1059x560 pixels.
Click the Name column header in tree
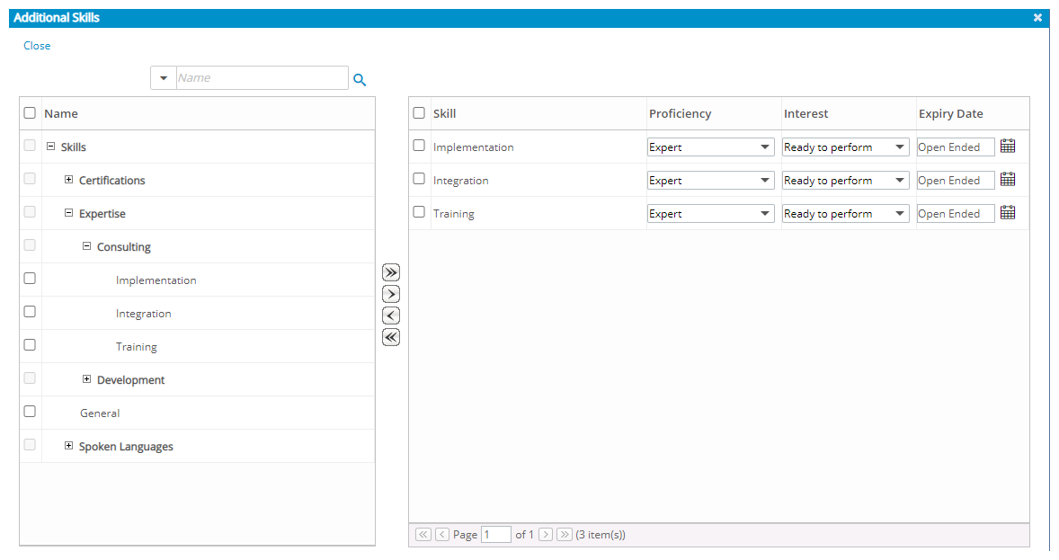[x=61, y=113]
